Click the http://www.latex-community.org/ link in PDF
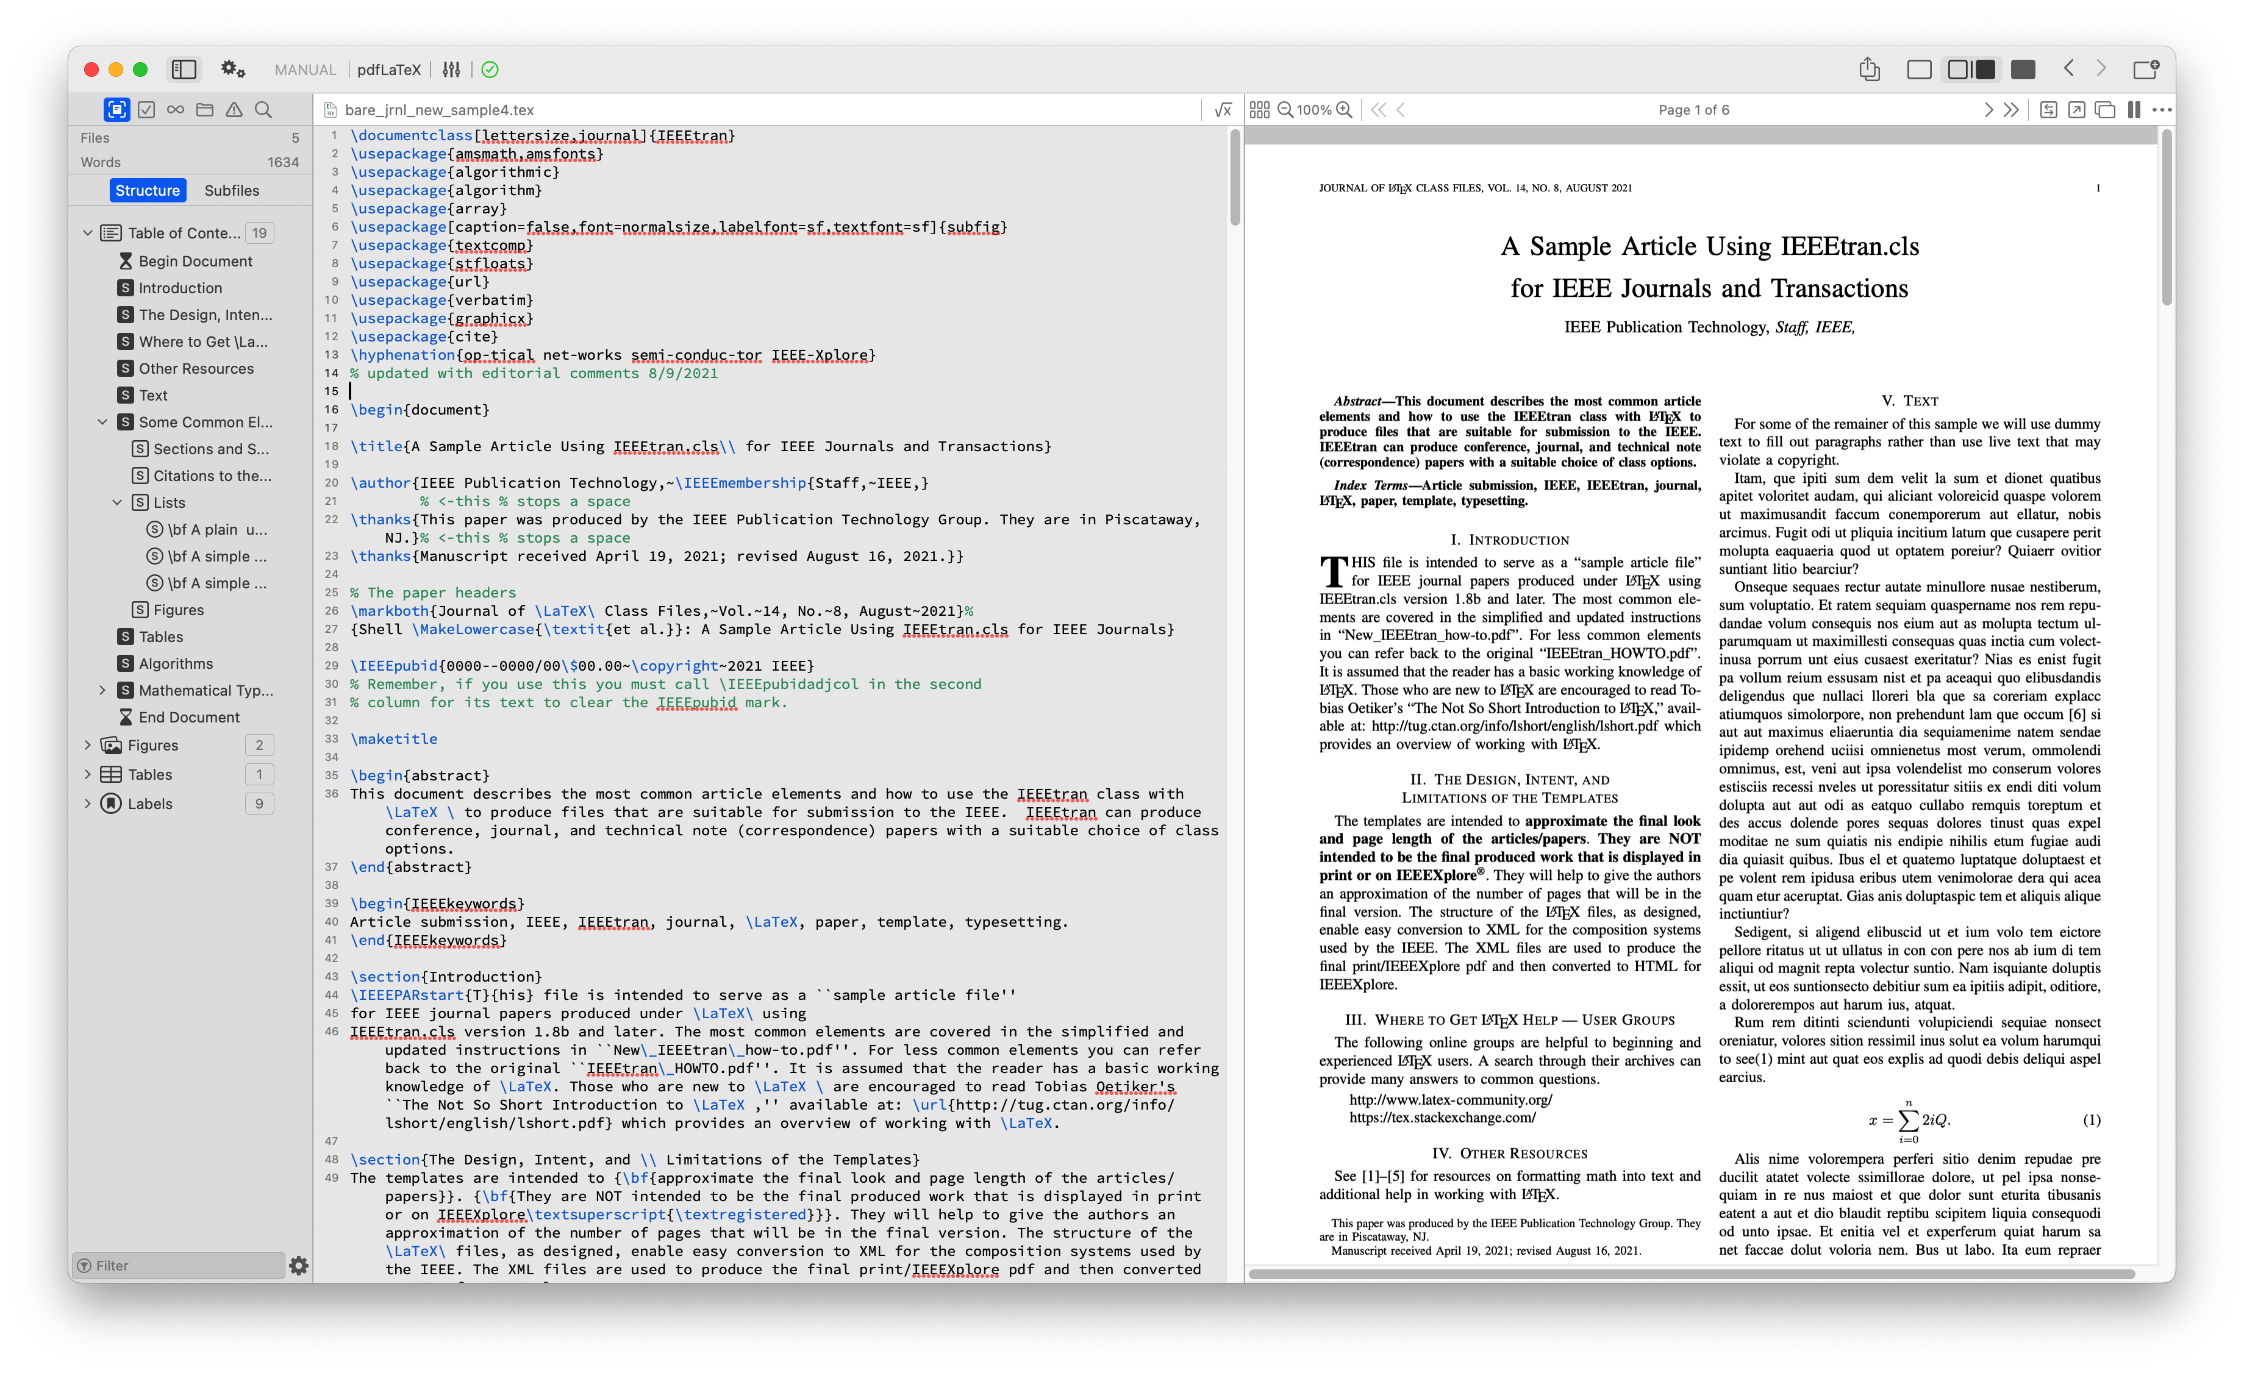Viewport: 2244px width, 1373px height. click(x=1451, y=1099)
